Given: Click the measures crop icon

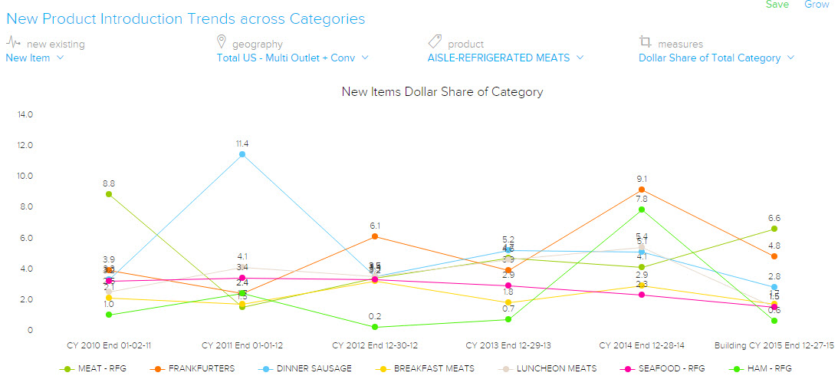Looking at the screenshot, I should tap(646, 42).
